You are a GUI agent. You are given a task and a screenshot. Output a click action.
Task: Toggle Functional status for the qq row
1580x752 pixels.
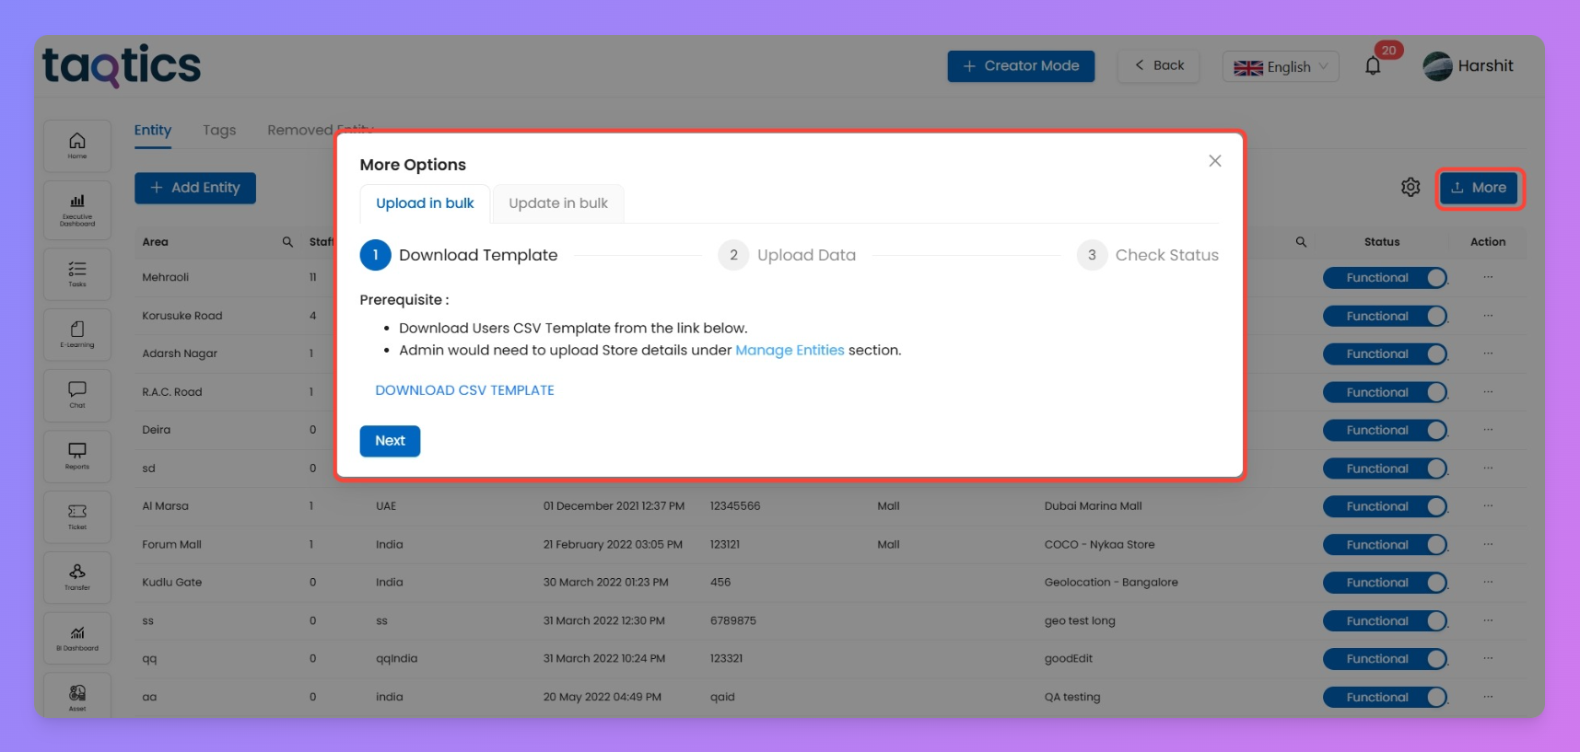[x=1385, y=660]
